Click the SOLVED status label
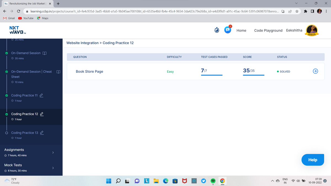 [283, 71]
